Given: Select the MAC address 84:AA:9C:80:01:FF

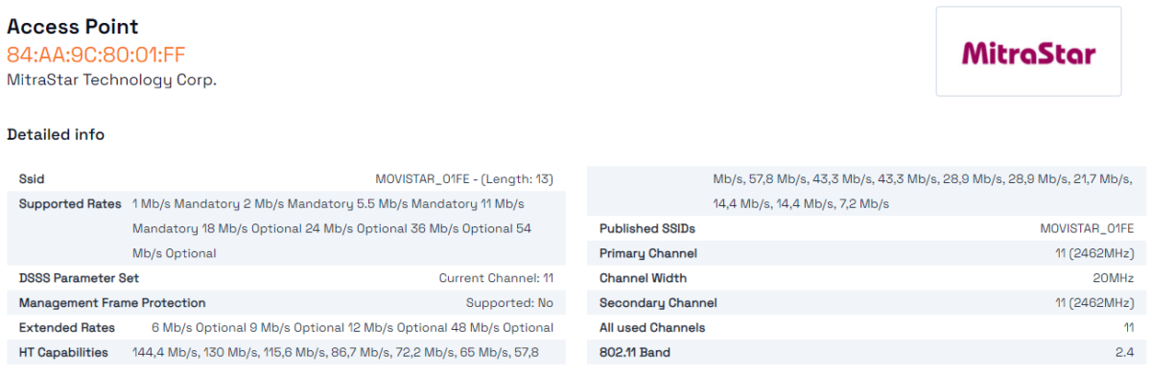Looking at the screenshot, I should (96, 54).
